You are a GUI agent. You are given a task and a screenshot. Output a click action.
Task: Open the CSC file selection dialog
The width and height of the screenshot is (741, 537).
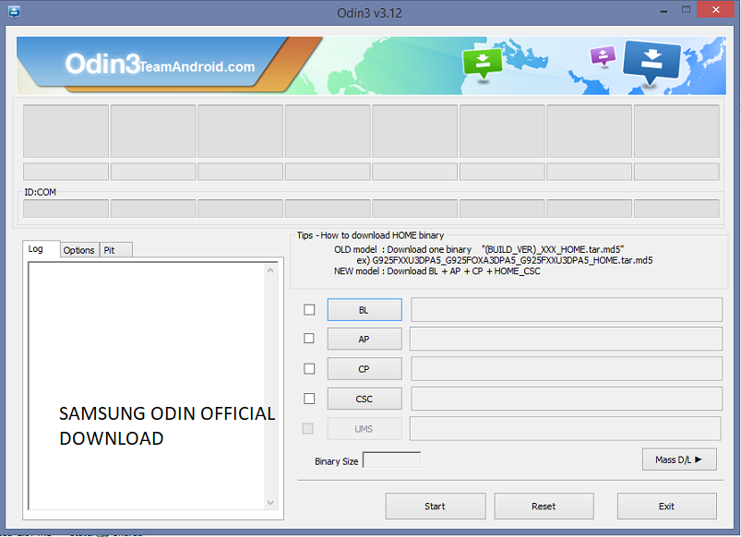click(x=364, y=398)
